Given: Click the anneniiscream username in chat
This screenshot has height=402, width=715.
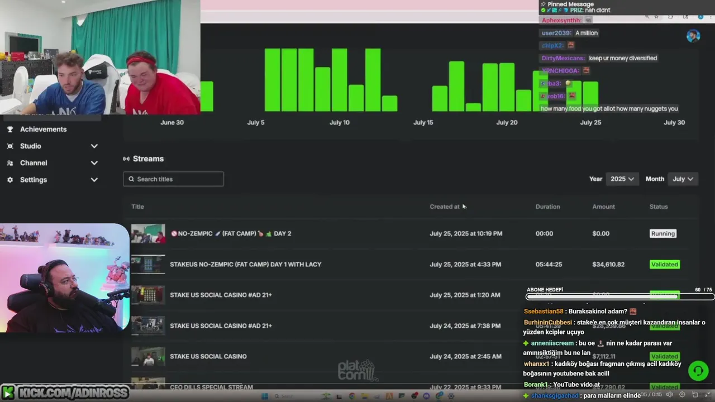Looking at the screenshot, I should (552, 343).
